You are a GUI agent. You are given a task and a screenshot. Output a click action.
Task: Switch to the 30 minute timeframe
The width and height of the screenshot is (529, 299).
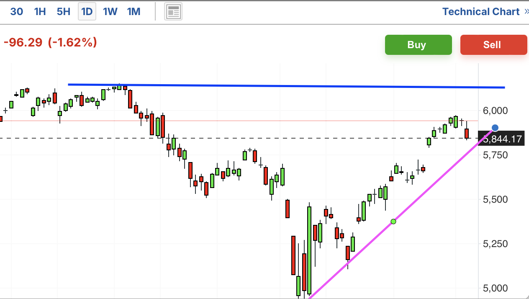pyautogui.click(x=16, y=12)
